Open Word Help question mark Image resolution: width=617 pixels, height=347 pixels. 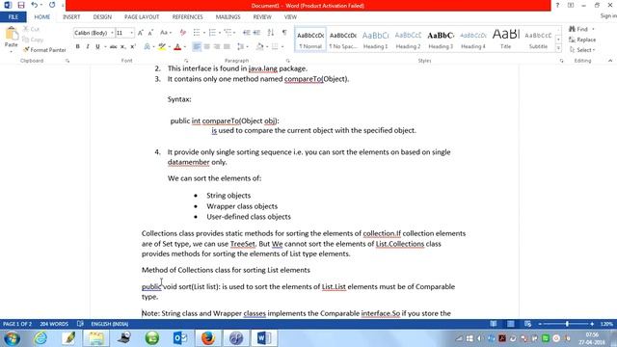point(557,5)
